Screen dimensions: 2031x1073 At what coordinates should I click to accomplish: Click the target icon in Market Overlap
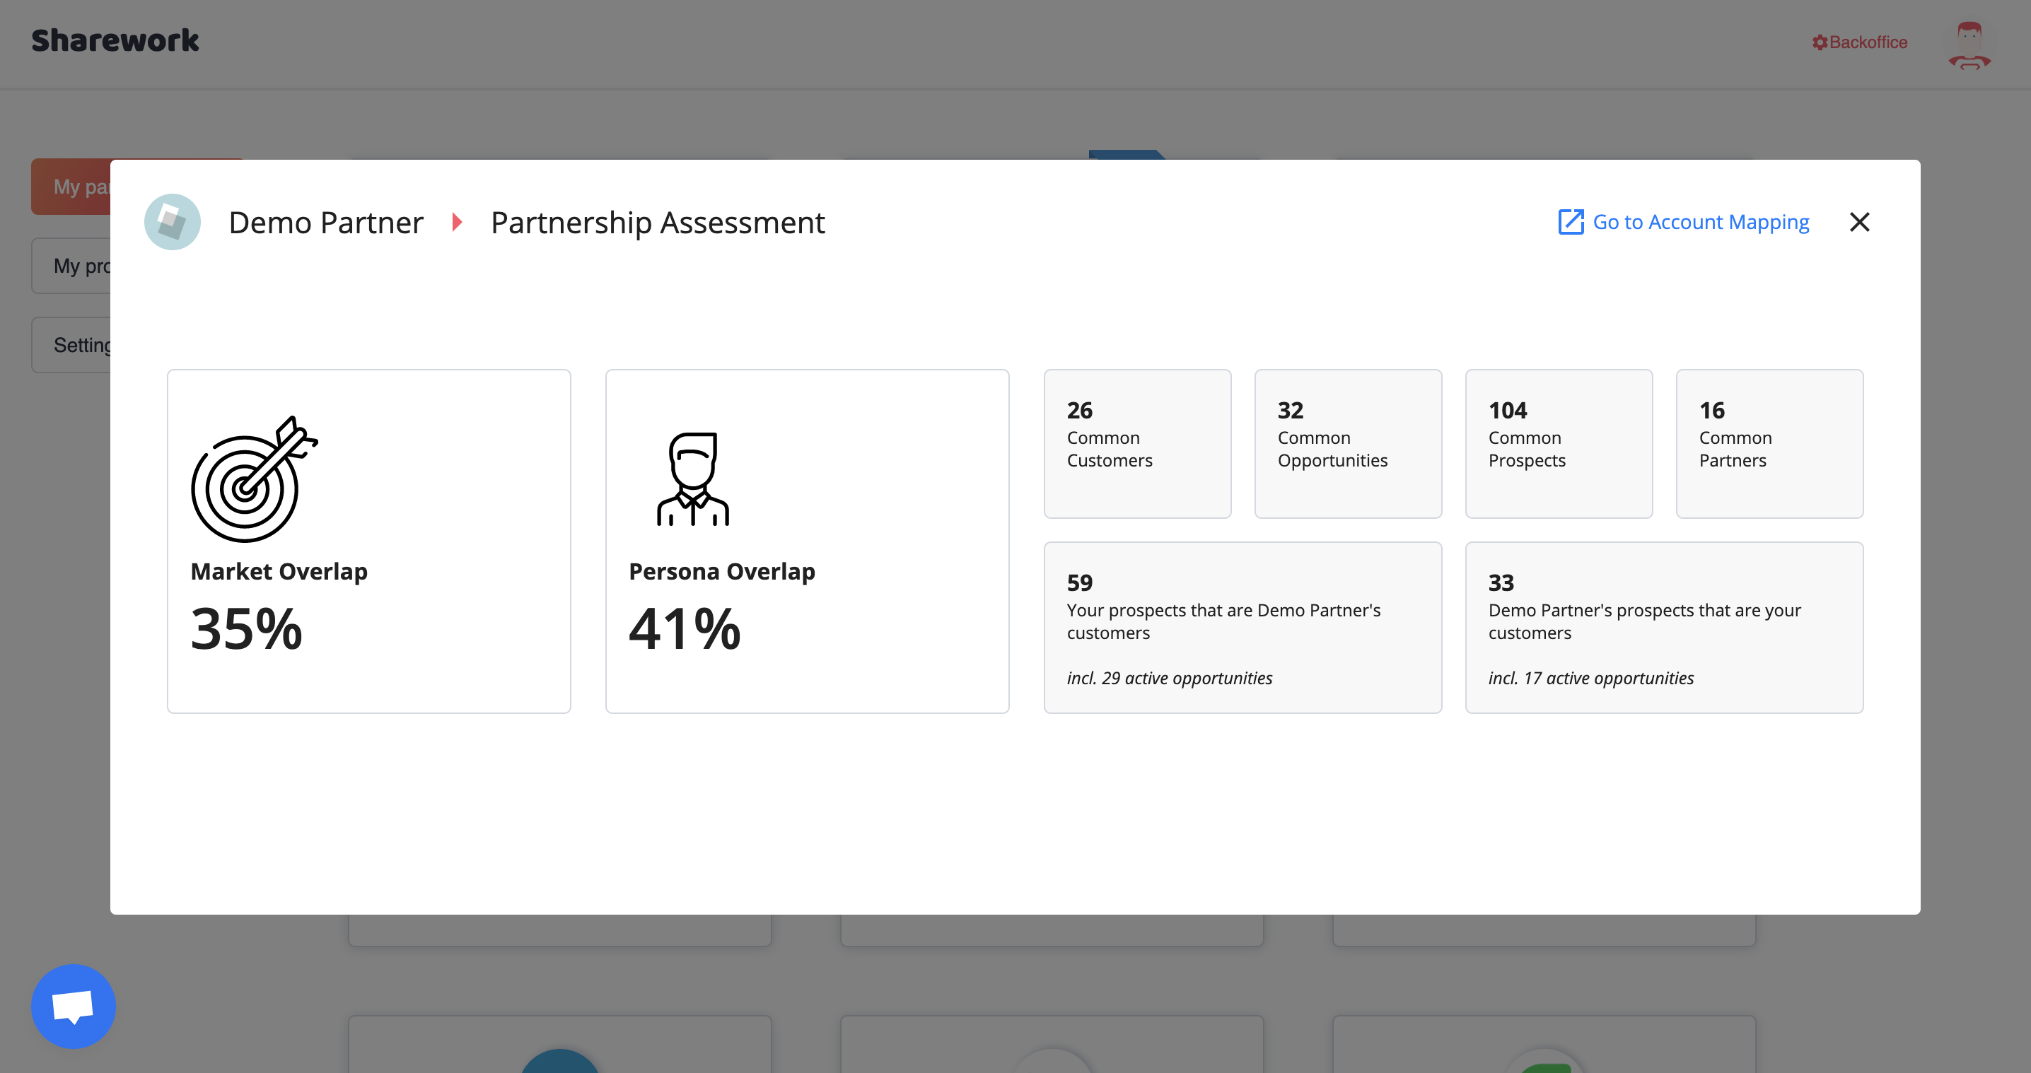pos(254,479)
